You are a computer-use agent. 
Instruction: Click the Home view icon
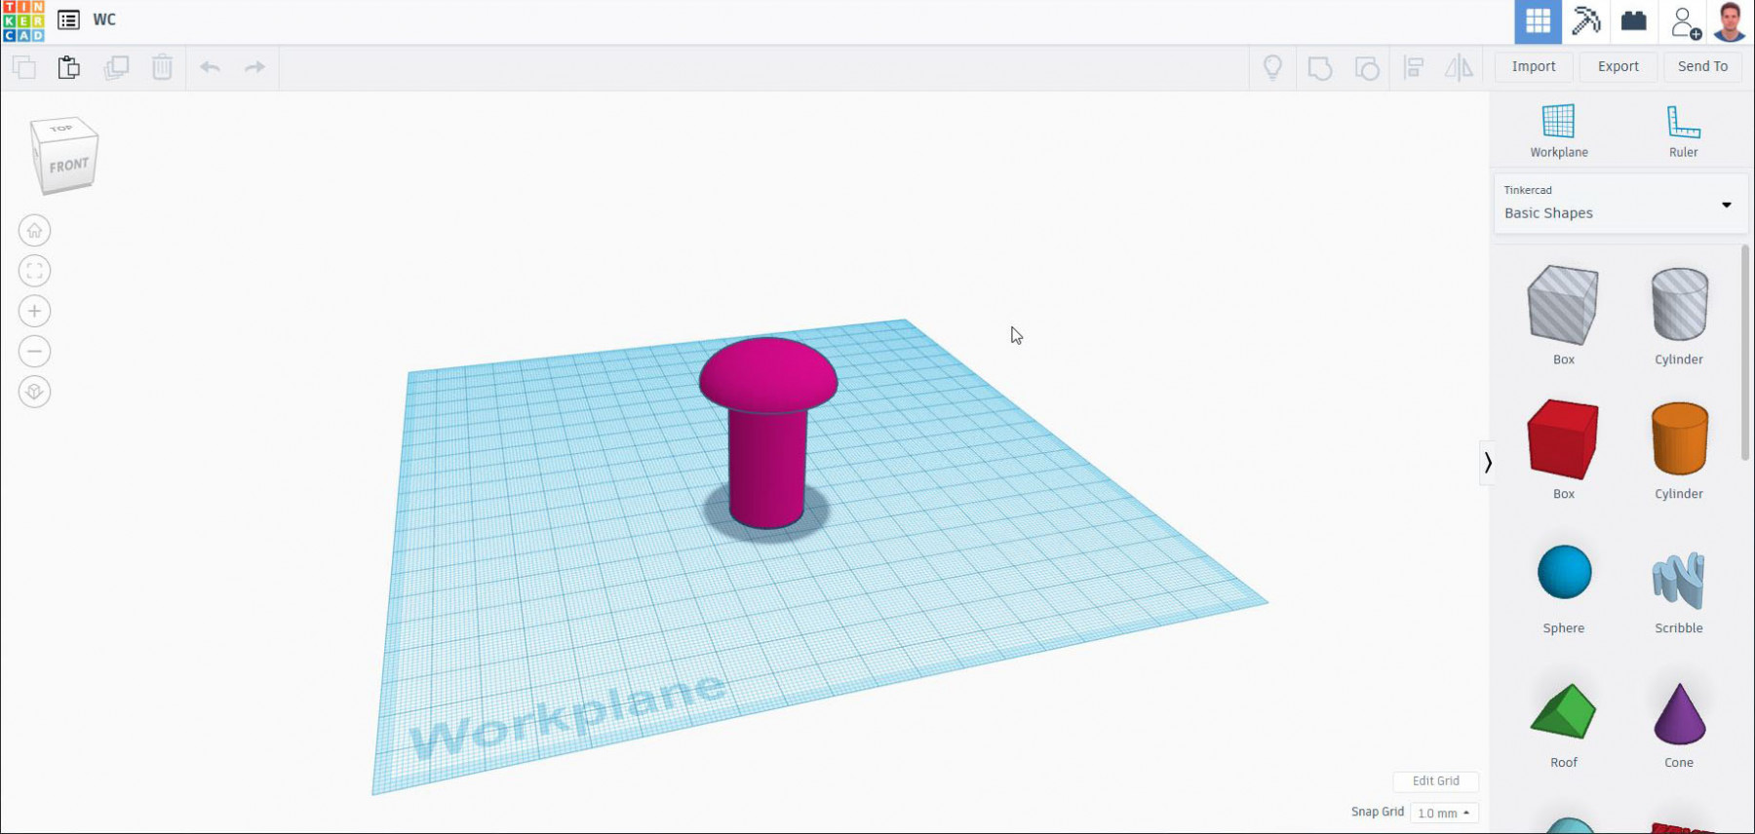[x=34, y=231]
